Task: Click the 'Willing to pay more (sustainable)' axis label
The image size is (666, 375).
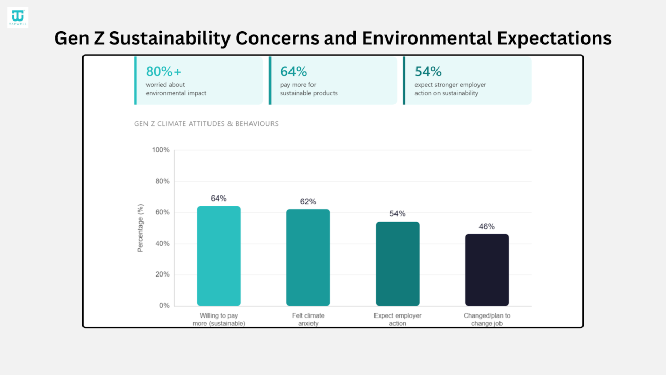Action: point(219,320)
